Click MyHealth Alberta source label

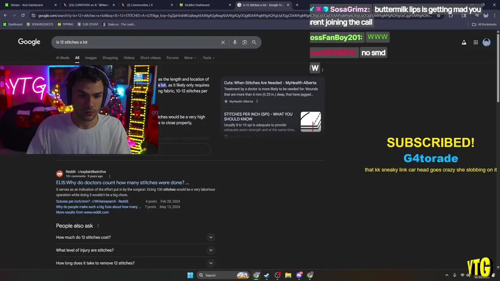tap(241, 101)
